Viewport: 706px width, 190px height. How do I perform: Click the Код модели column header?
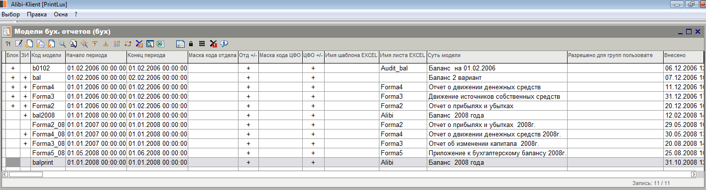point(48,55)
